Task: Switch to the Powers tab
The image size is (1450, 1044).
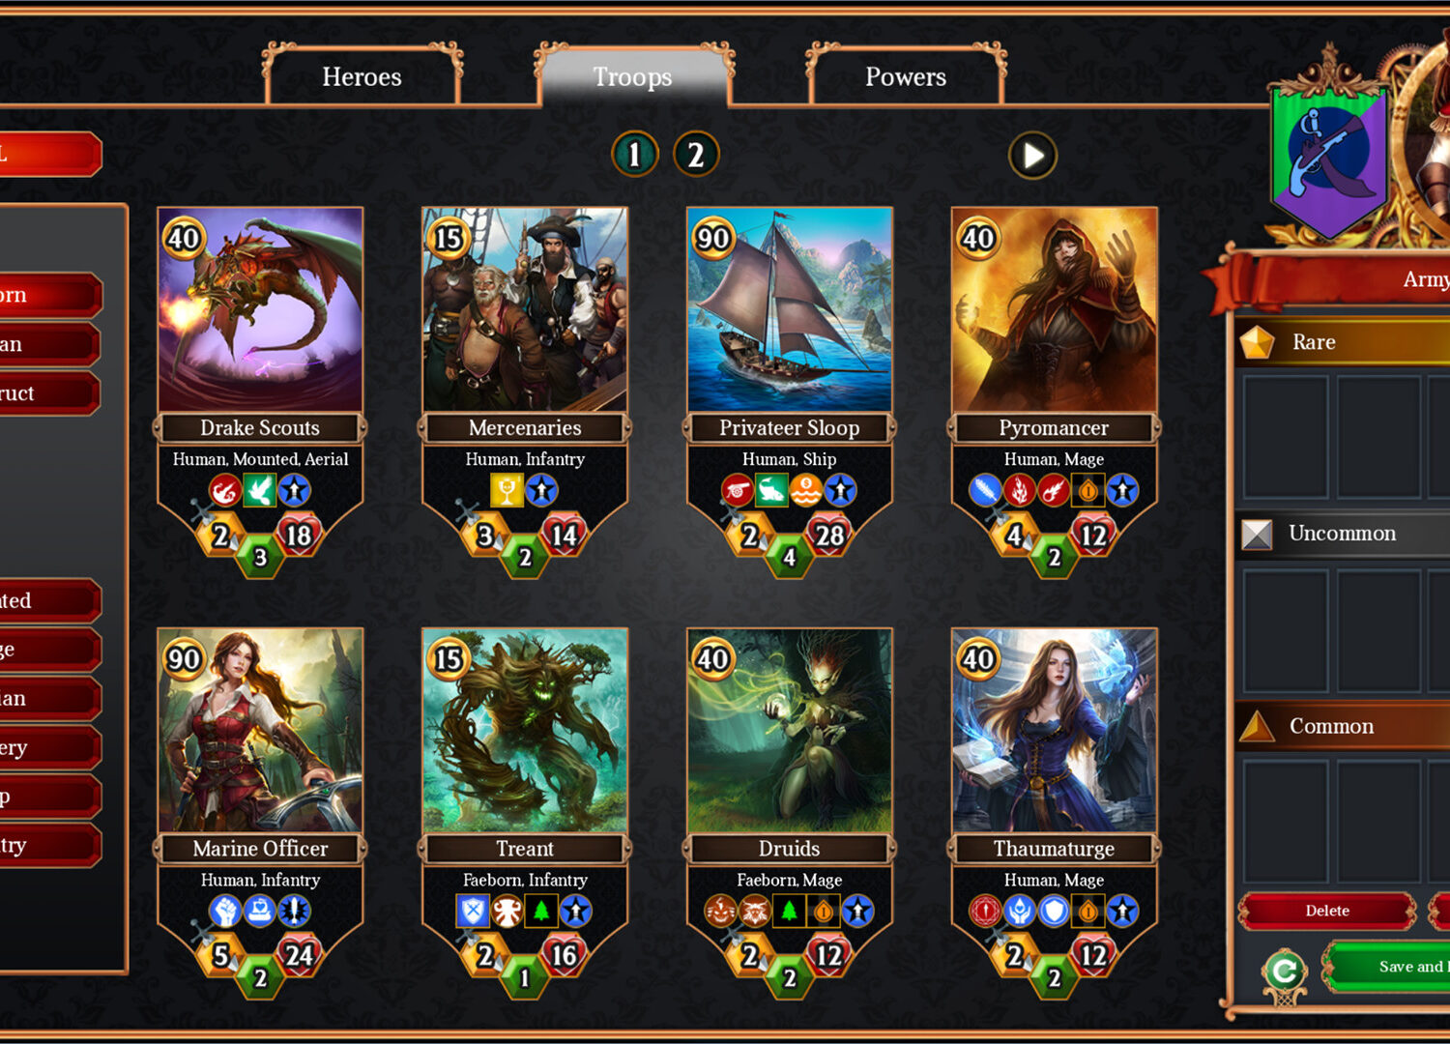Action: pos(906,76)
